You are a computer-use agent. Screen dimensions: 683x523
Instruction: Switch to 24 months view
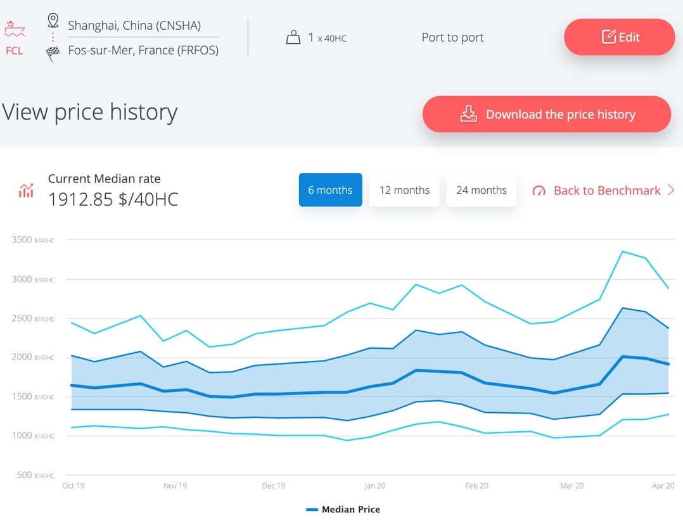click(482, 190)
